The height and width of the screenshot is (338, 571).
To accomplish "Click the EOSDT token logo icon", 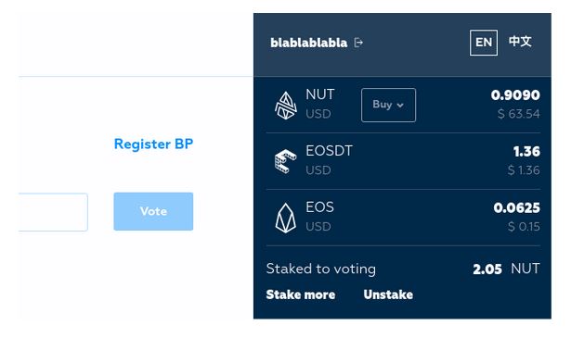I will tap(286, 161).
